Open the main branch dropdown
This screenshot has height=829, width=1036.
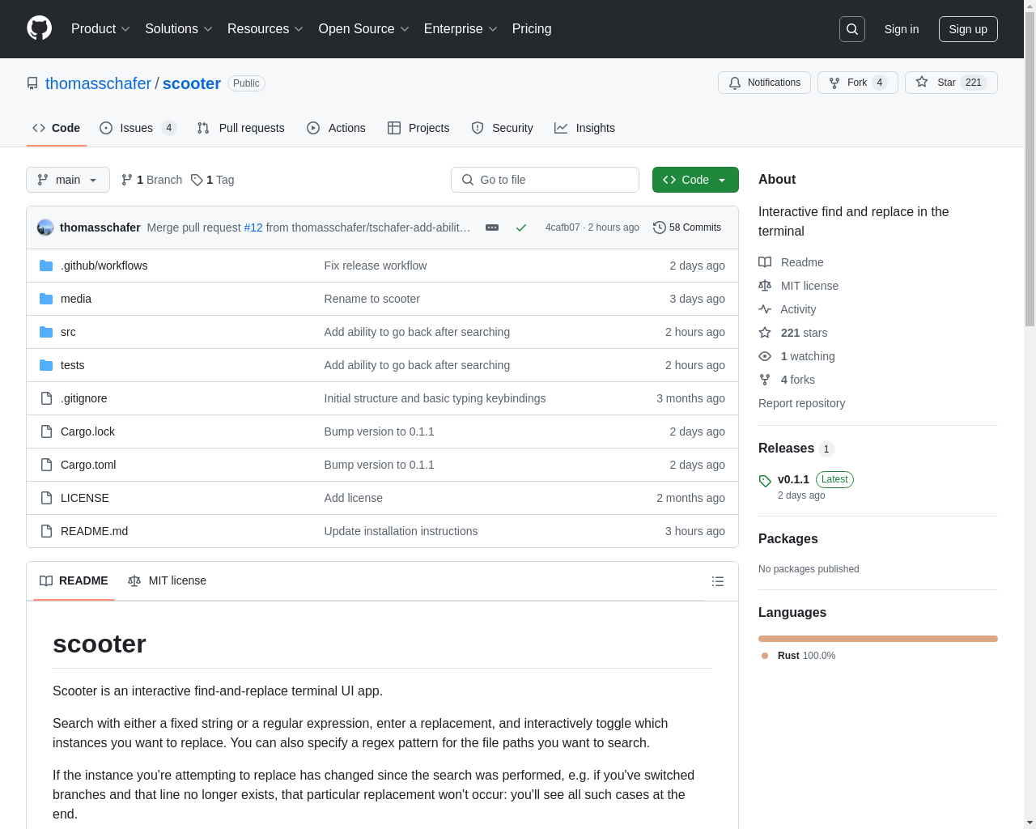[x=68, y=180]
